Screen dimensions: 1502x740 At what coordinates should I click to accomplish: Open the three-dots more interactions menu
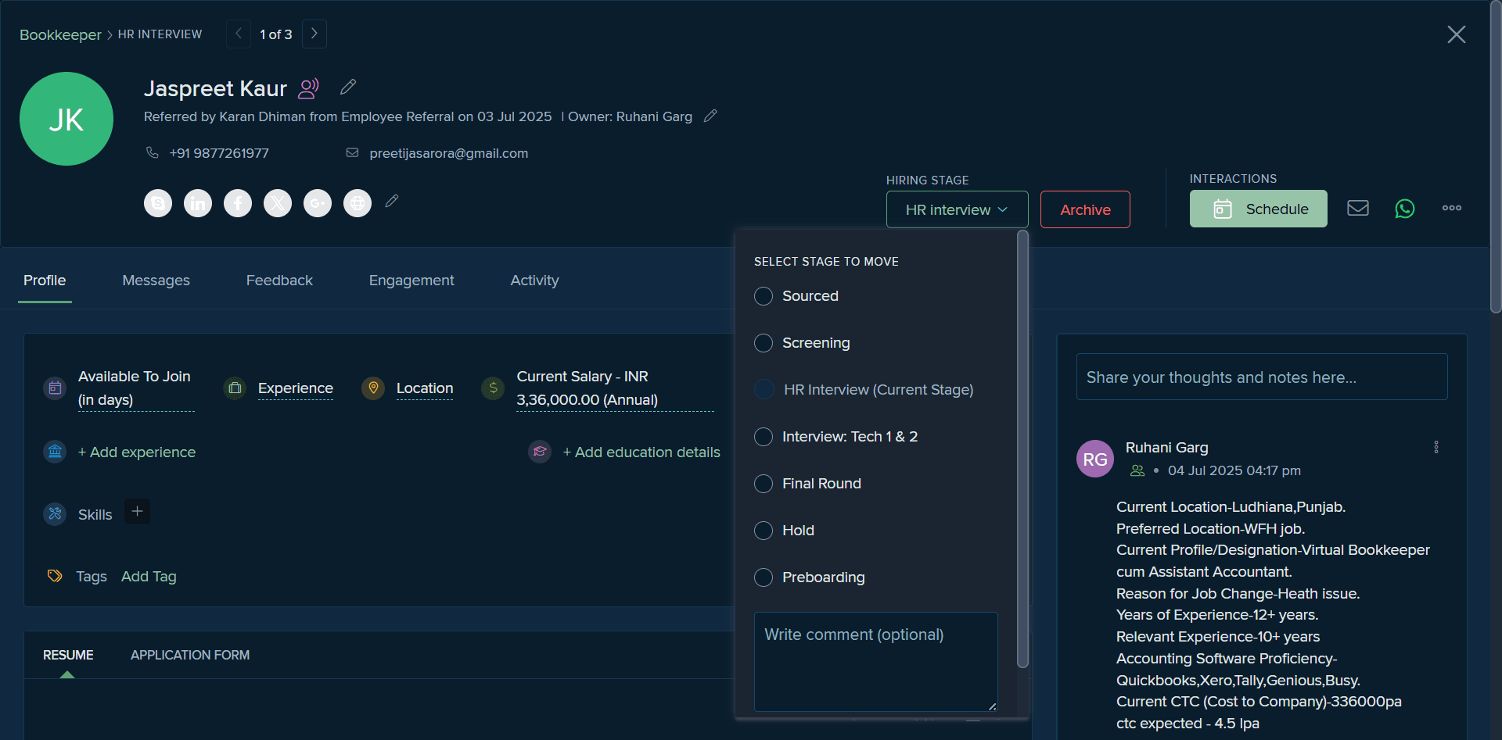pyautogui.click(x=1452, y=208)
